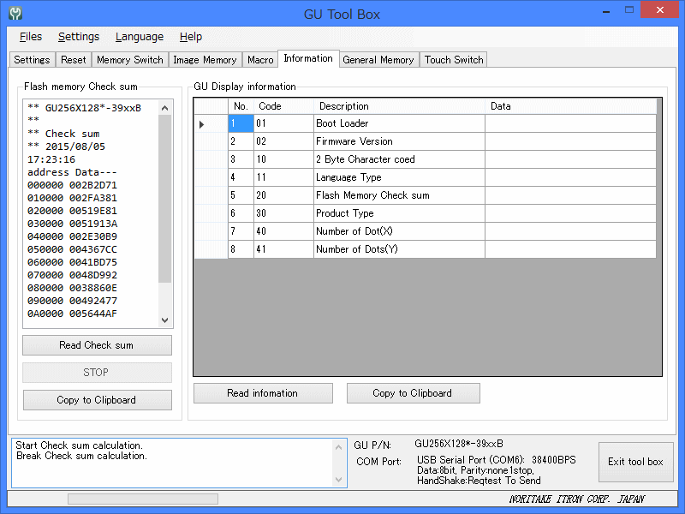Click the GU Tool Box app icon
685x514 pixels.
[15, 14]
